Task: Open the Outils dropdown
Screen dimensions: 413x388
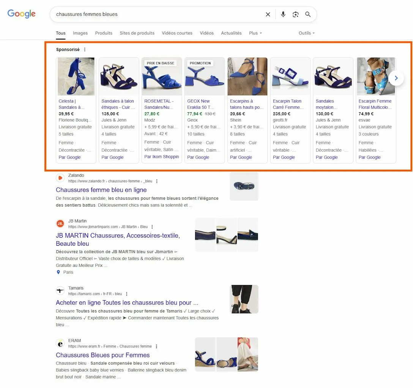Action: [x=307, y=33]
